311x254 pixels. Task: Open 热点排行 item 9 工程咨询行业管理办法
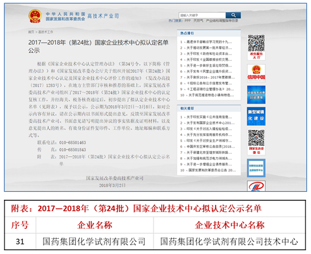(207, 90)
